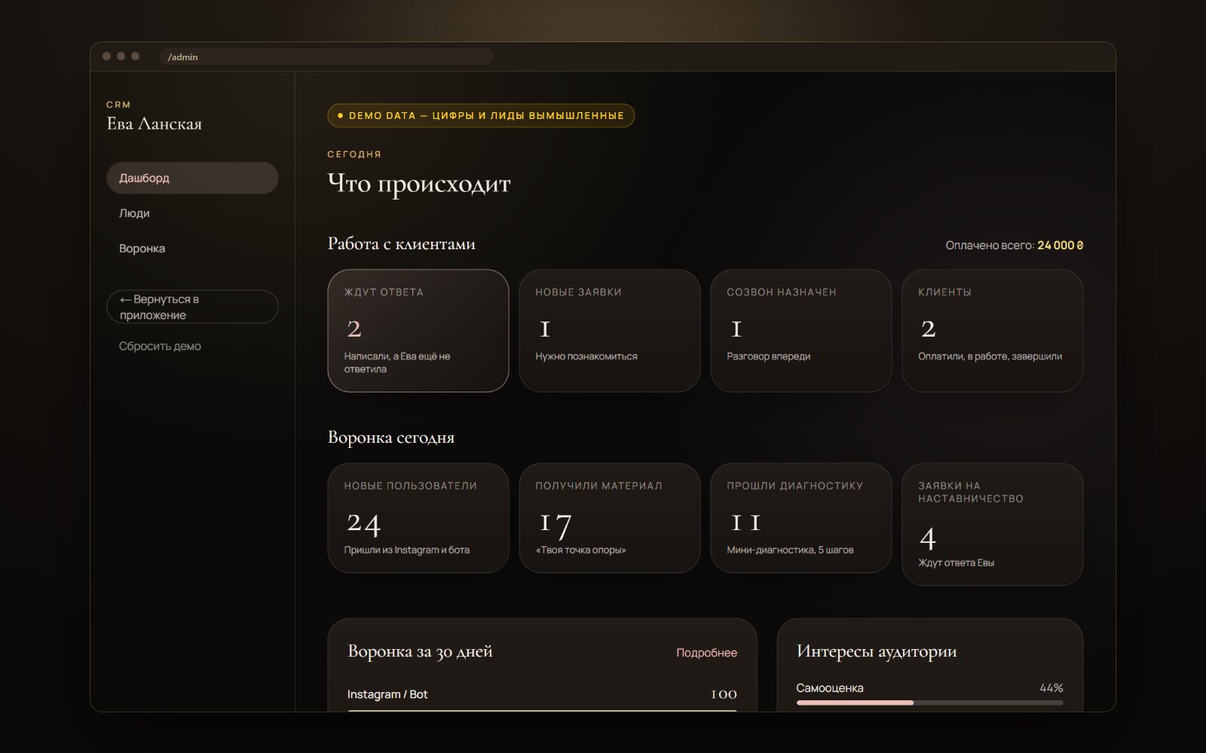The width and height of the screenshot is (1206, 753).
Task: Click the 100 value for Instagram / Bot
Action: click(x=724, y=694)
